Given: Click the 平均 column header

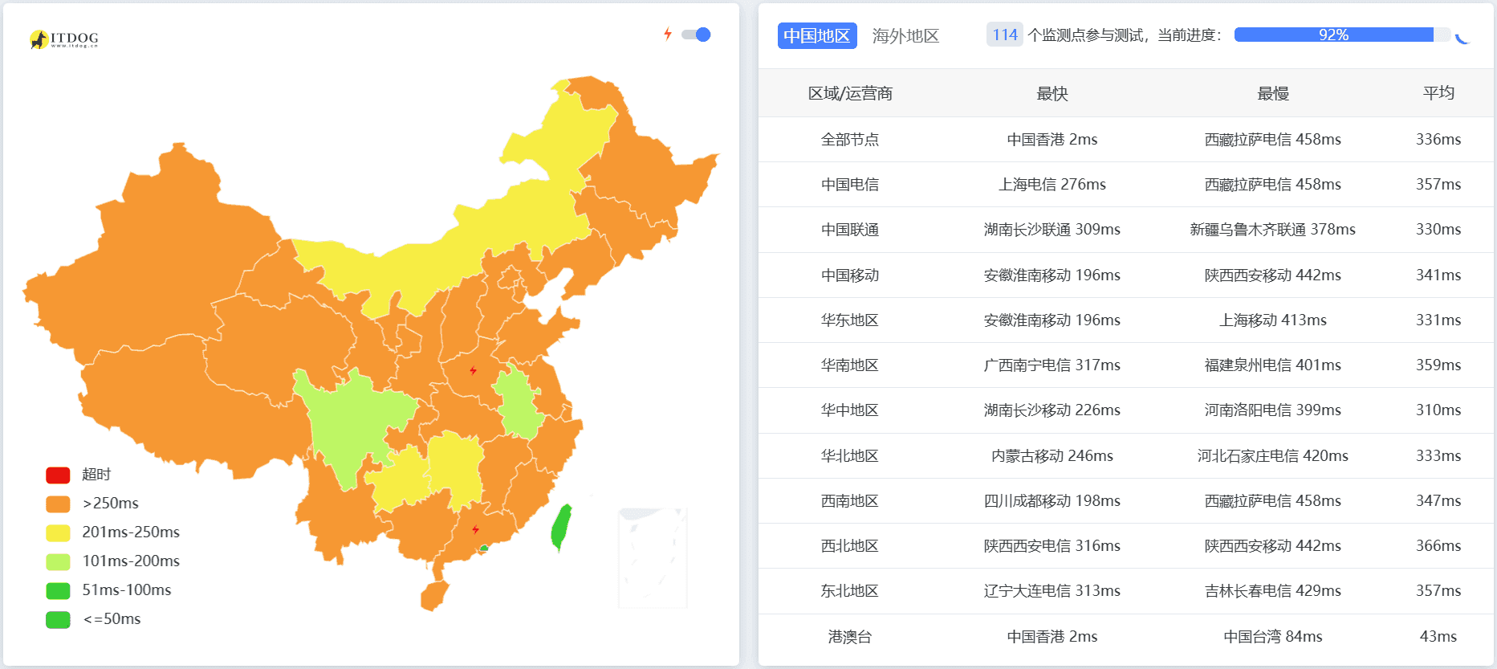Looking at the screenshot, I should click(1438, 92).
